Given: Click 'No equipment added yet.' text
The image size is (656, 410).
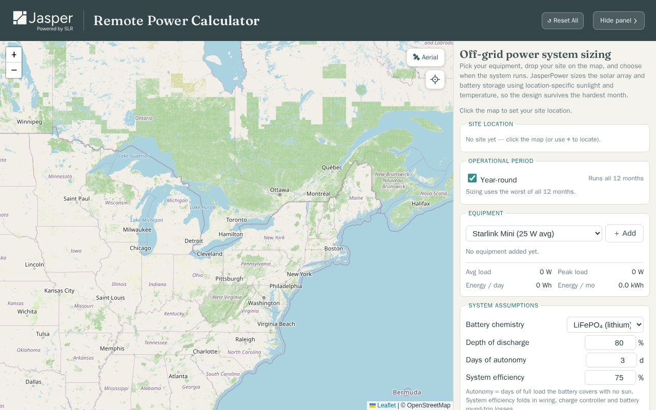Looking at the screenshot, I should pyautogui.click(x=502, y=252).
